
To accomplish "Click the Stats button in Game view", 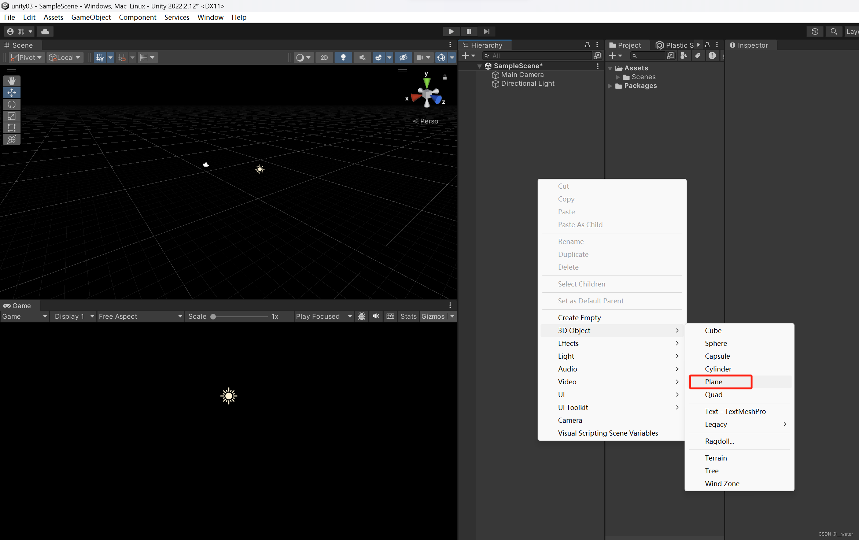I will [x=408, y=316].
